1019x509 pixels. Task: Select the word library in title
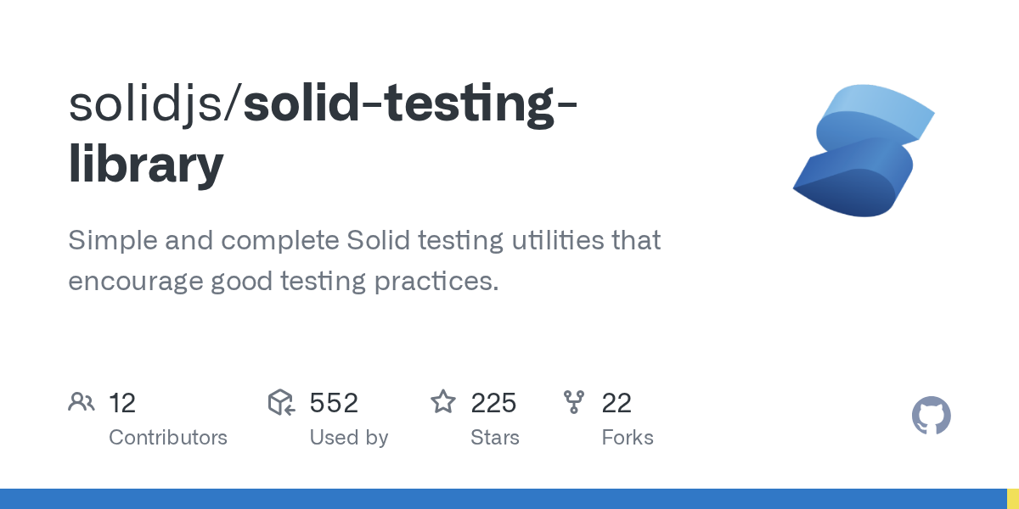pyautogui.click(x=146, y=165)
